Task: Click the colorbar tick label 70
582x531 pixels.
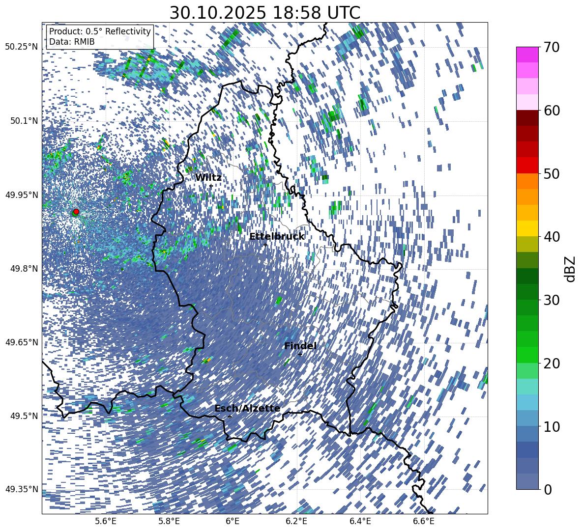Action: [552, 47]
